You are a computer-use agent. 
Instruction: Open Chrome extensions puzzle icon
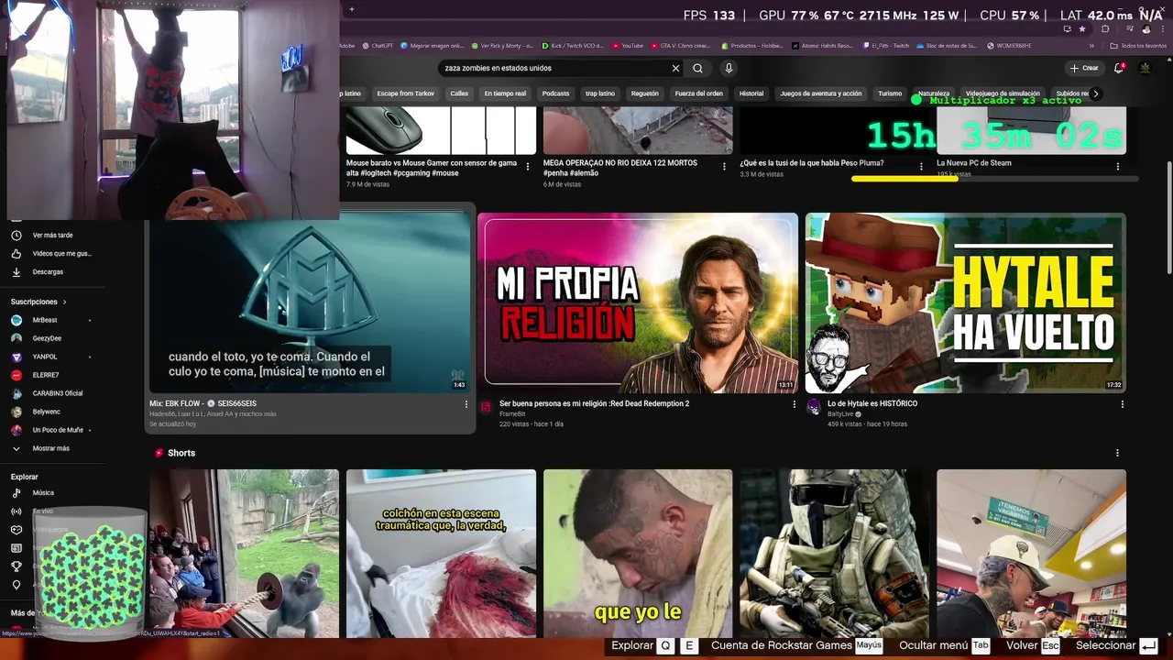pos(1105,29)
